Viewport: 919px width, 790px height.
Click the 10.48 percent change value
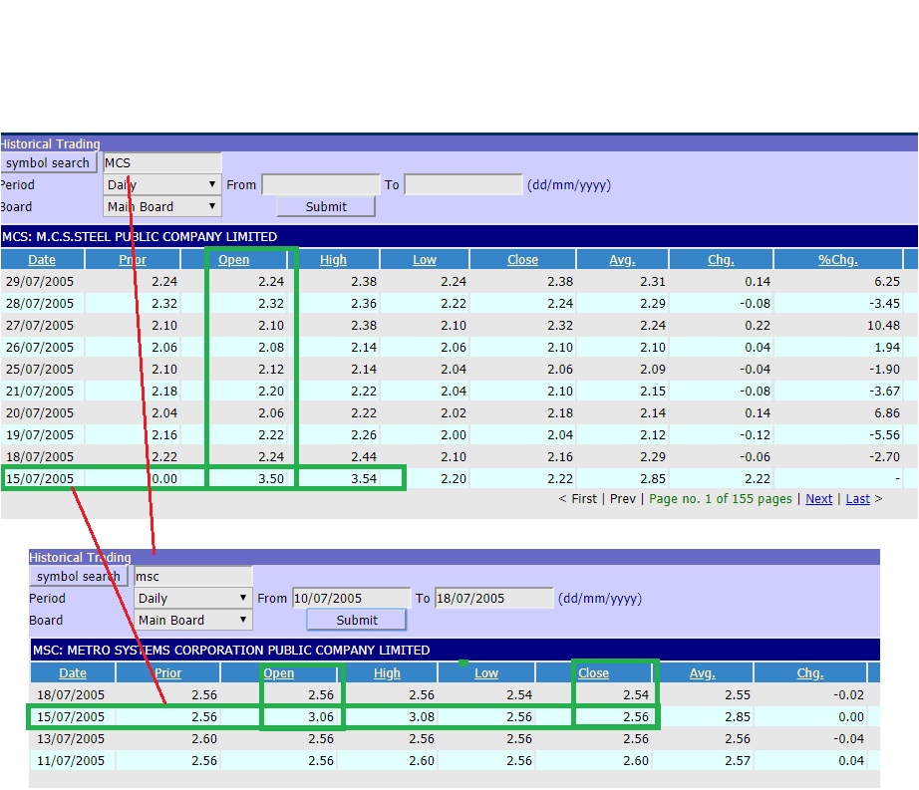[x=883, y=326]
